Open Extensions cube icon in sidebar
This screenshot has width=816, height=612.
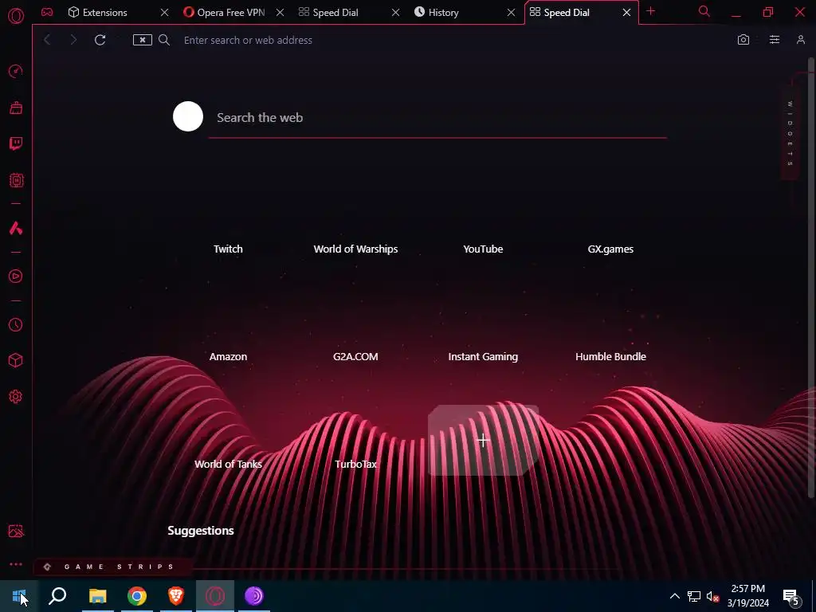pyautogui.click(x=16, y=360)
